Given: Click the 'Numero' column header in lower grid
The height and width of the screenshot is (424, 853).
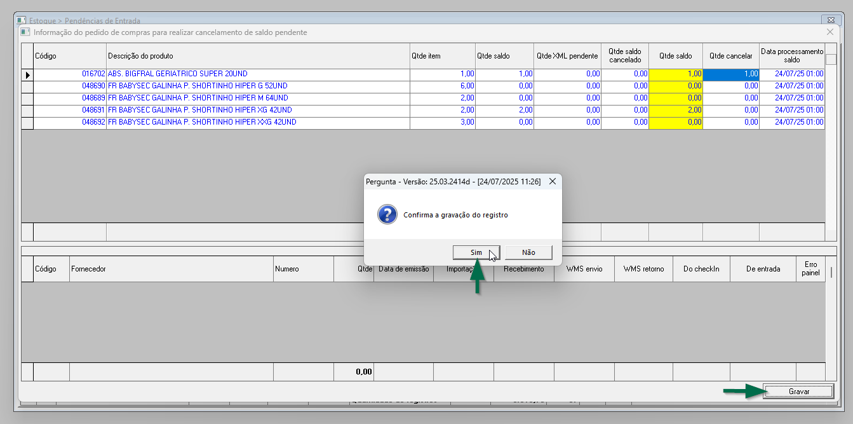Looking at the screenshot, I should tap(304, 269).
